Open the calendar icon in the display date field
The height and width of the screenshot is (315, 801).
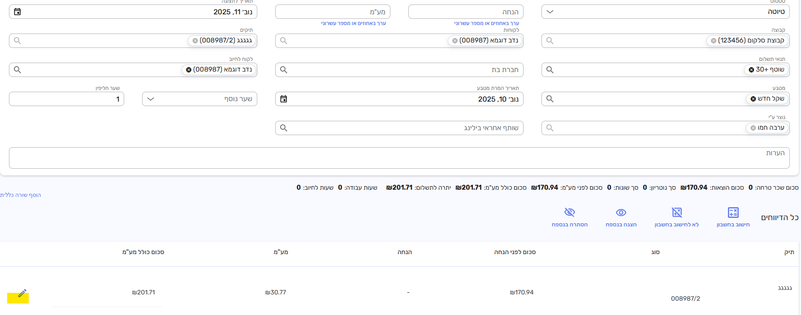click(x=17, y=12)
